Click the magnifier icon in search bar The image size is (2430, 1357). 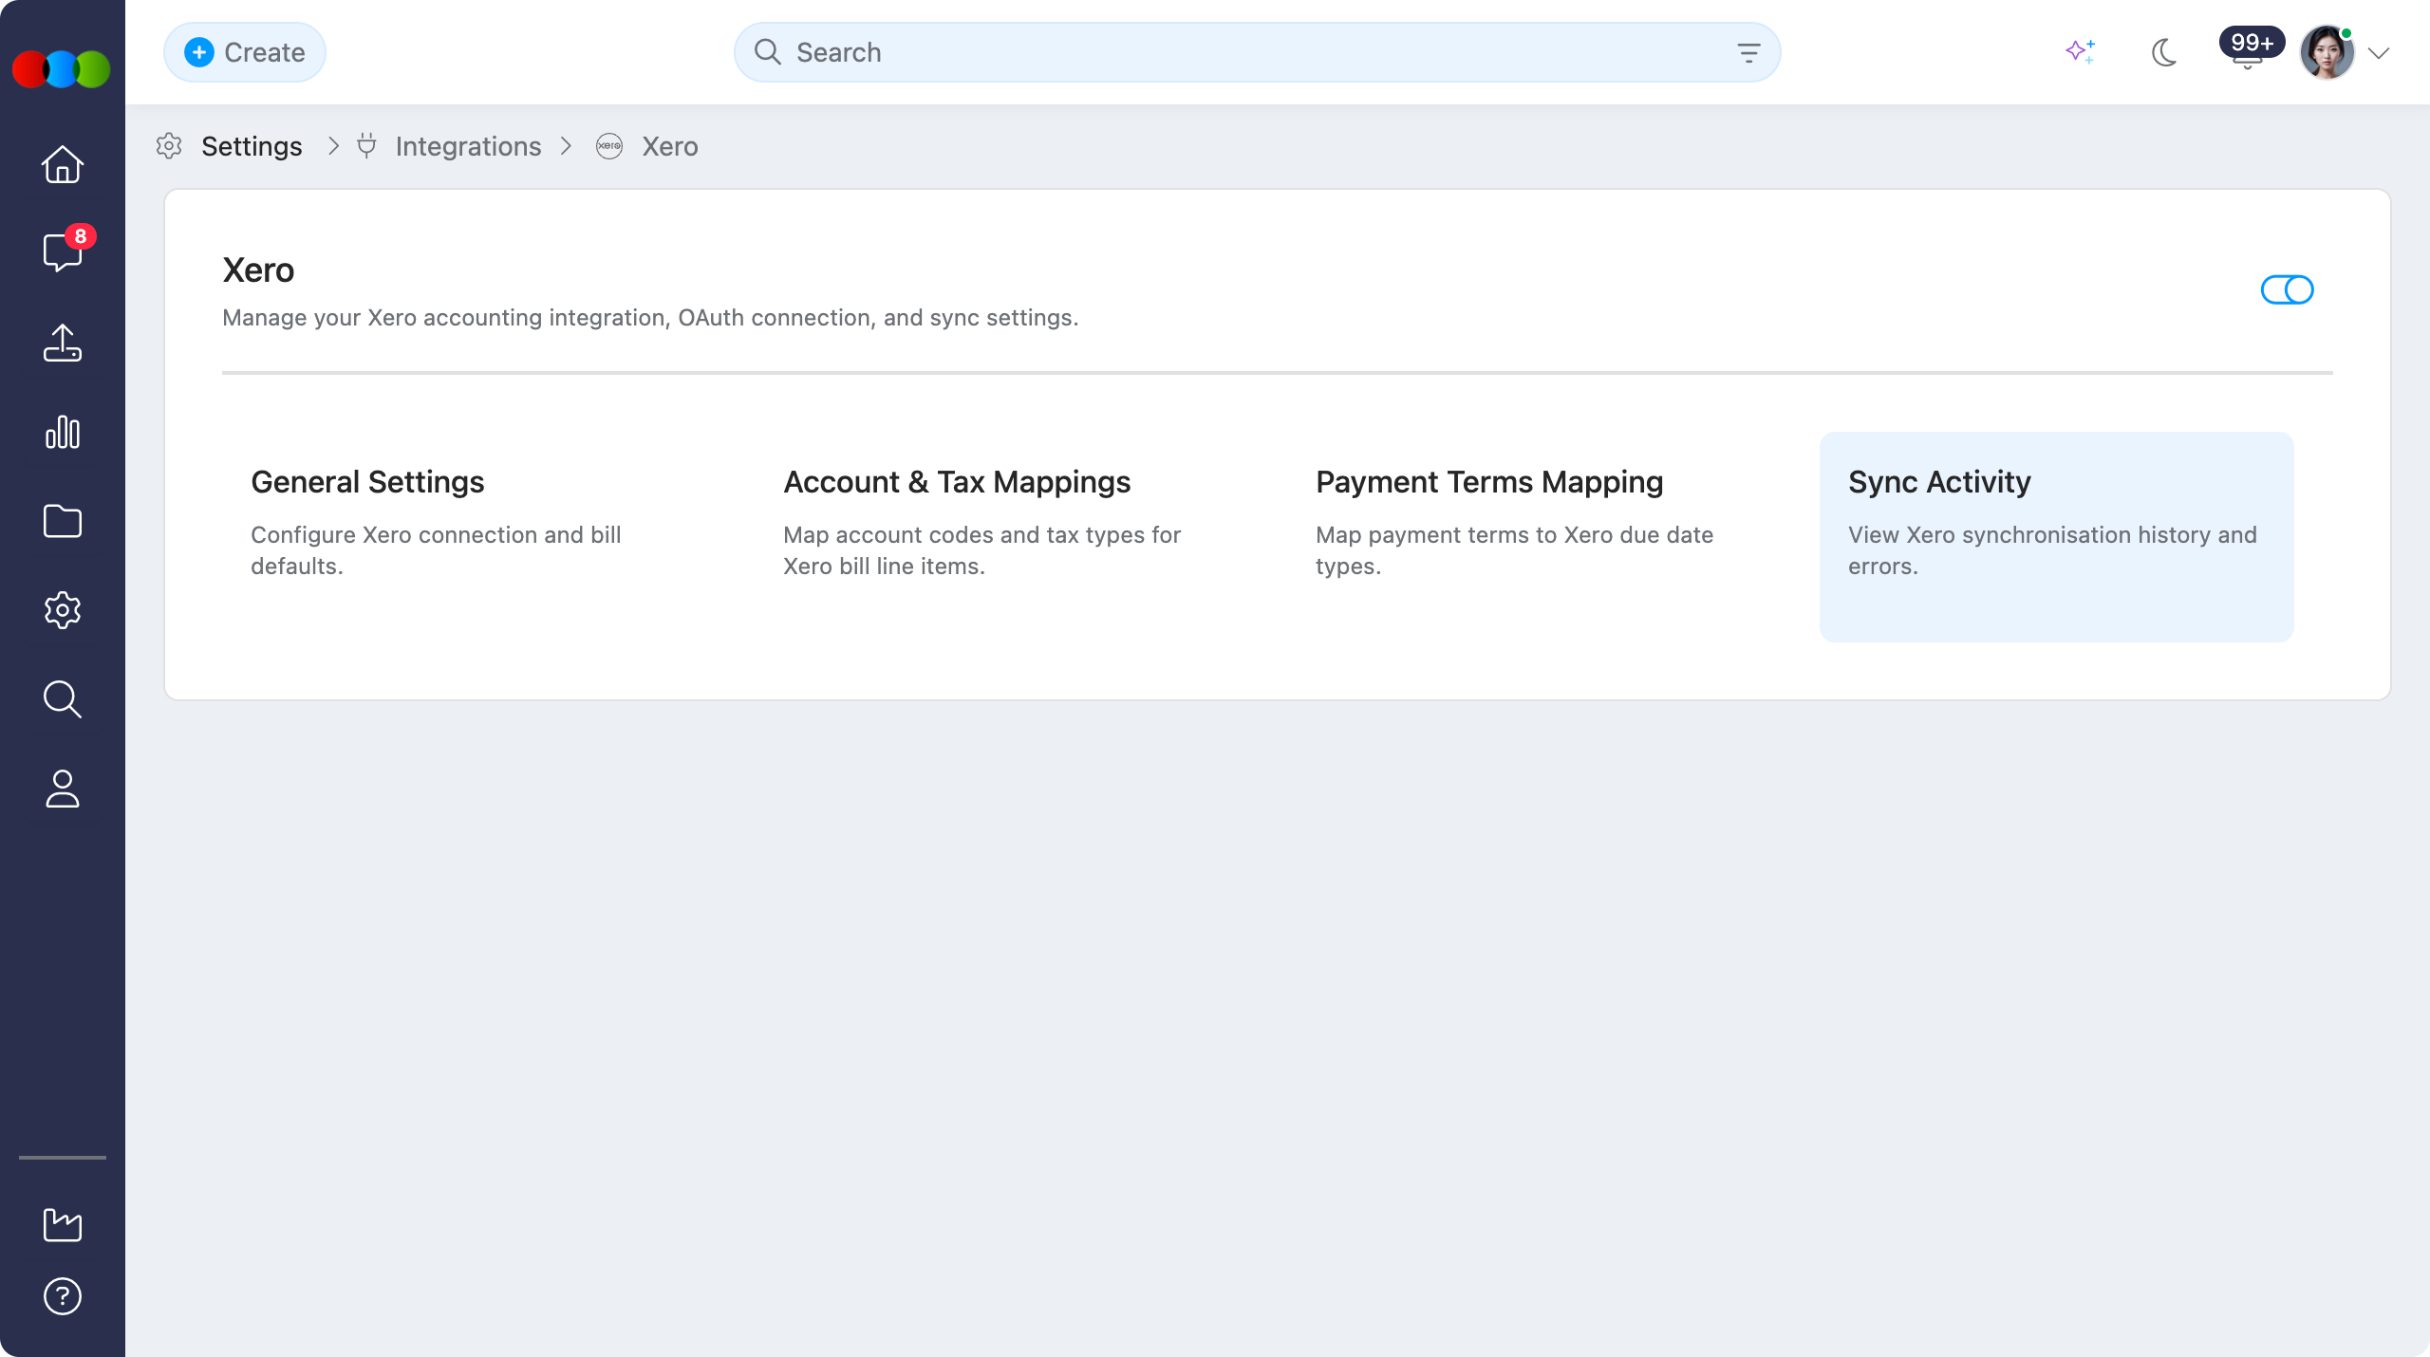pos(768,52)
